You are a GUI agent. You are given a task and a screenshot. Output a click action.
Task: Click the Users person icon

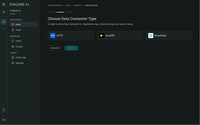(13, 41)
